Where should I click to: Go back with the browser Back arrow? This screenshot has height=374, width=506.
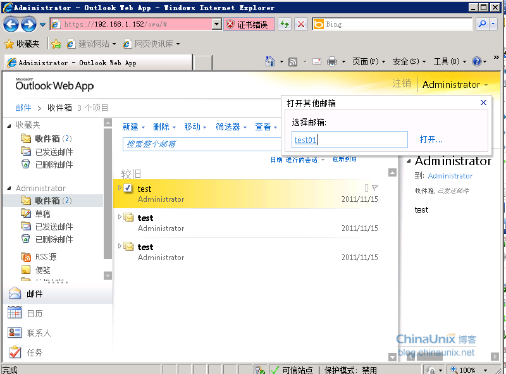(x=11, y=24)
